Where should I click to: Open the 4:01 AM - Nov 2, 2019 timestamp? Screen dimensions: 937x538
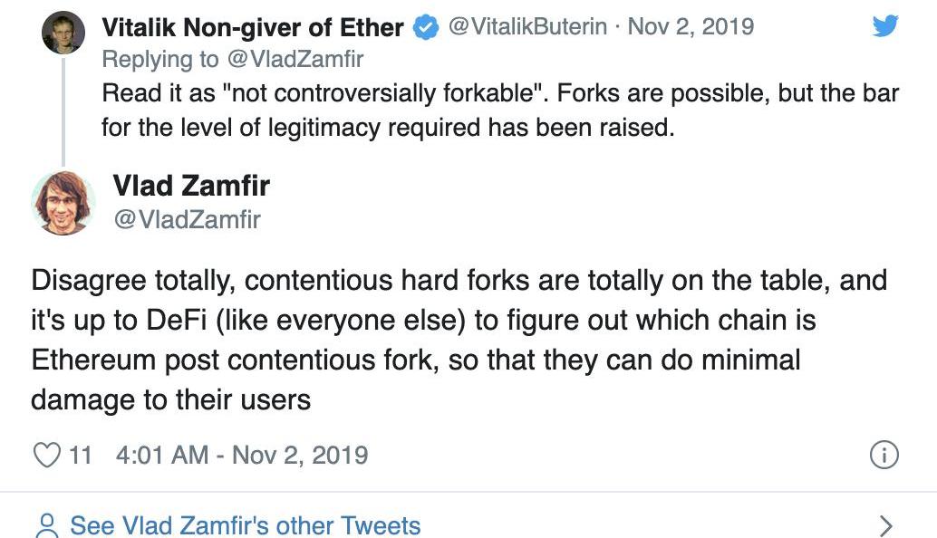[x=242, y=454]
